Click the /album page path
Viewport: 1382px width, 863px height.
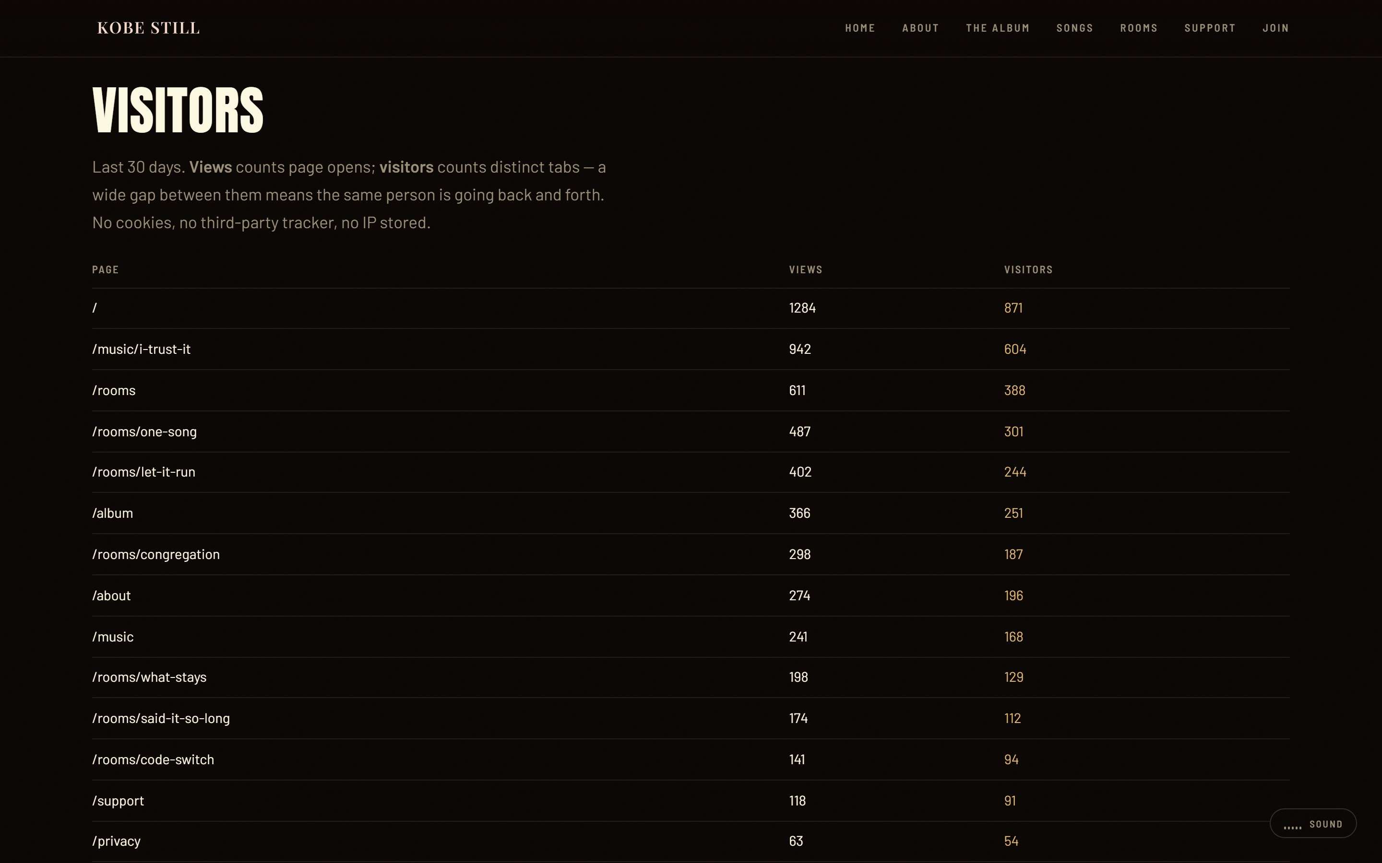112,513
